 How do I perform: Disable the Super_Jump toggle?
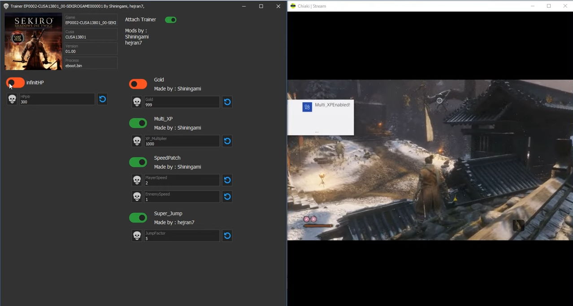[138, 218]
